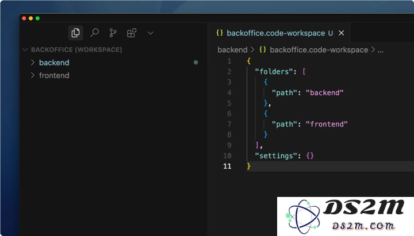Close the backoffice.code-workspace tab
414x236 pixels.
tap(342, 33)
